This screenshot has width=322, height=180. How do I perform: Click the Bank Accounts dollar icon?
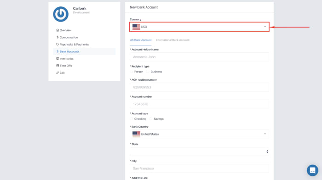tap(57, 51)
